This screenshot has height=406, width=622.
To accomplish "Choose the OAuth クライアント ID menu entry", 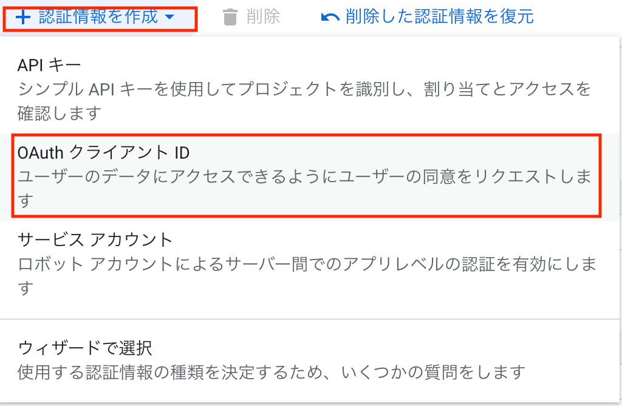I will point(103,153).
